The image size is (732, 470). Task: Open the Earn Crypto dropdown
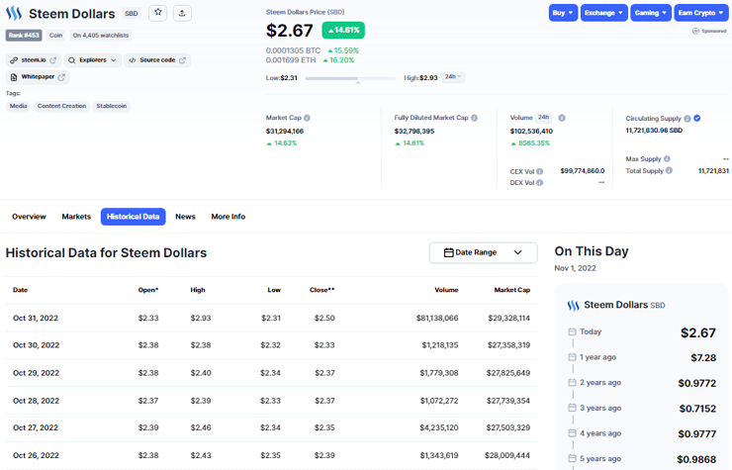700,13
